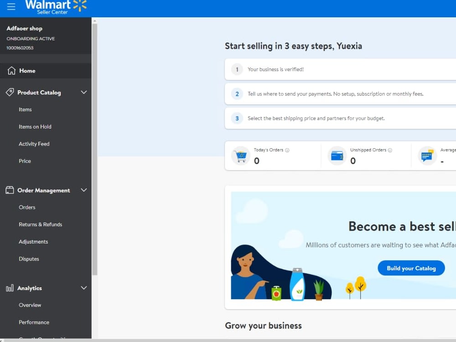Click the Unshipped Orders count '0'

pyautogui.click(x=353, y=161)
